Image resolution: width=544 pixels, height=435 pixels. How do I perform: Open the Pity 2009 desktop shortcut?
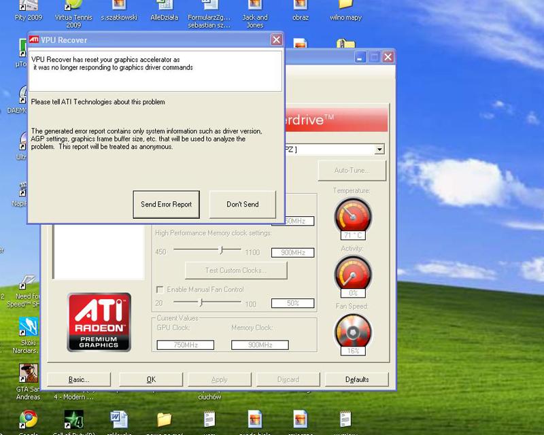coord(28,10)
